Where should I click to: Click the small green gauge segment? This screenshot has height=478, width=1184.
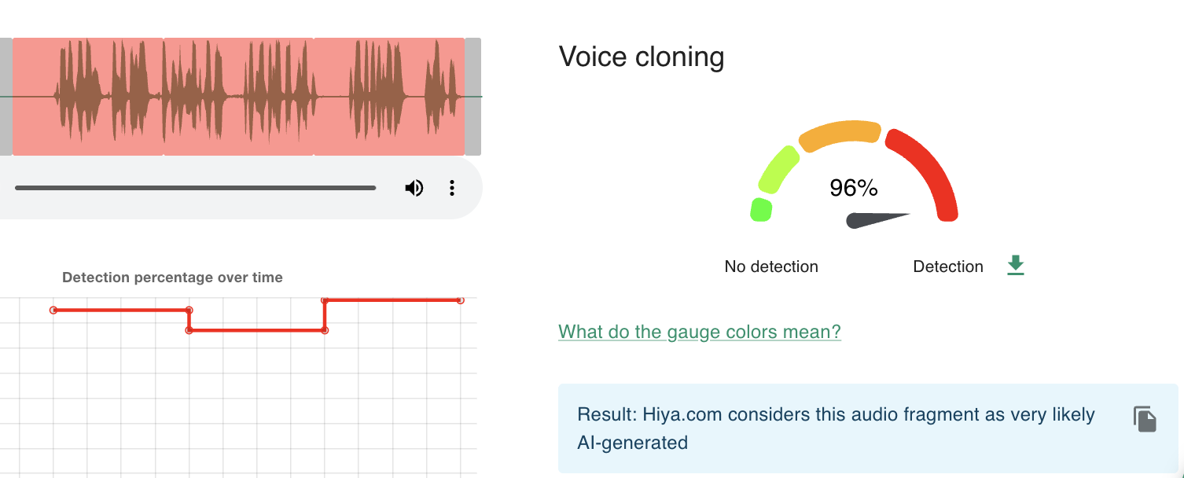click(x=761, y=210)
